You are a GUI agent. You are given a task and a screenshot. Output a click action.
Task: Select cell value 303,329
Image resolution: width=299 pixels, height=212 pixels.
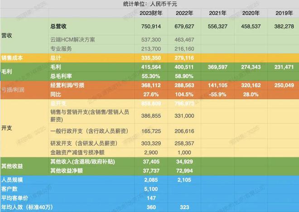(x=151, y=143)
